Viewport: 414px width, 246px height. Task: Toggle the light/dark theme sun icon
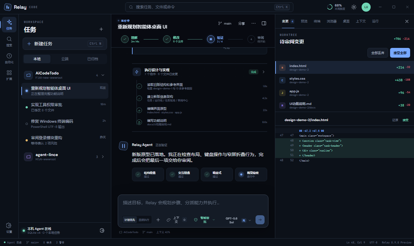(354, 7)
